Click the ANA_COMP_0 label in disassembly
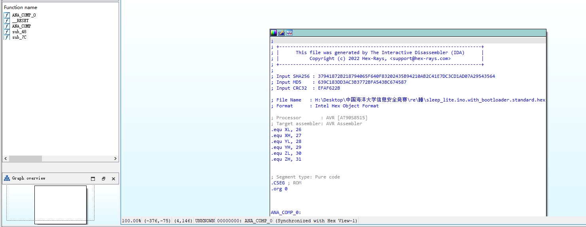This screenshot has width=586, height=227. [x=285, y=212]
